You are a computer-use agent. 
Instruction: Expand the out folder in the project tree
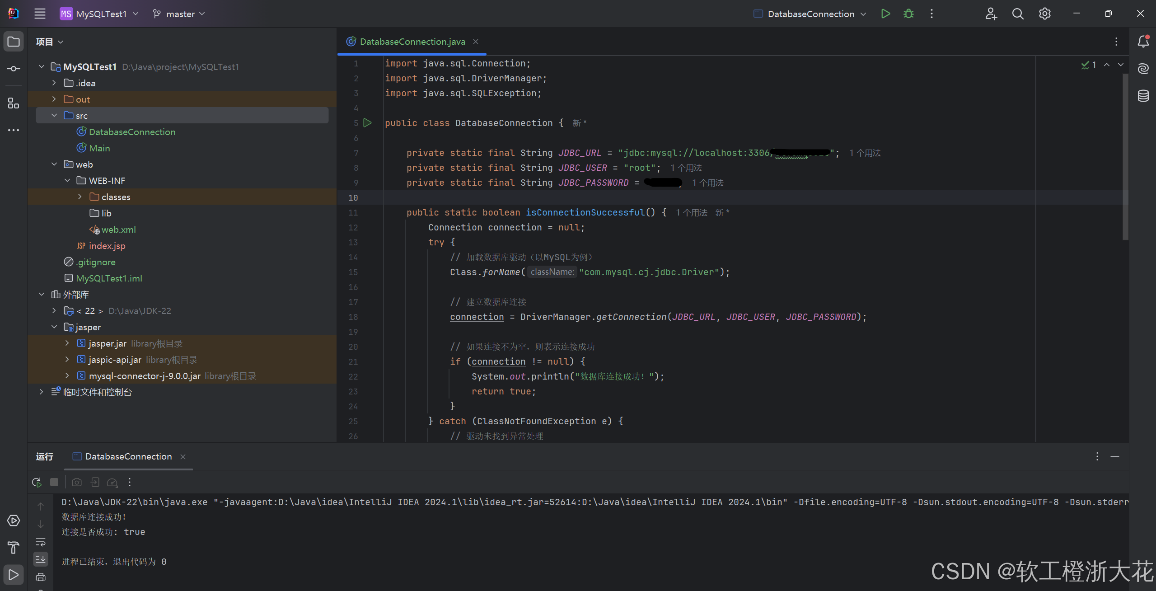tap(54, 99)
